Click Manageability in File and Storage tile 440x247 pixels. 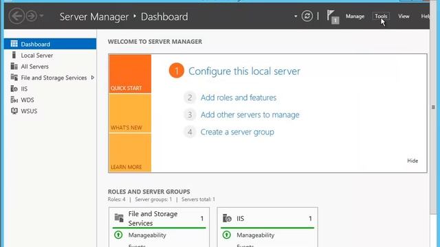147,235
